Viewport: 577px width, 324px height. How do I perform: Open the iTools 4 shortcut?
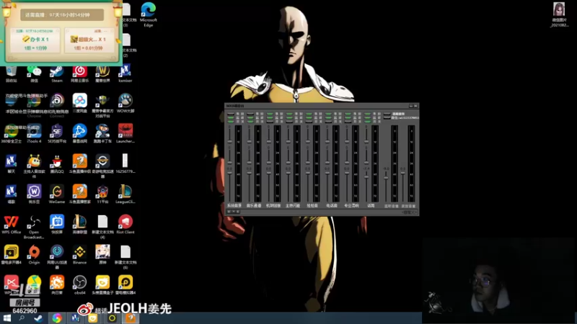tap(34, 133)
